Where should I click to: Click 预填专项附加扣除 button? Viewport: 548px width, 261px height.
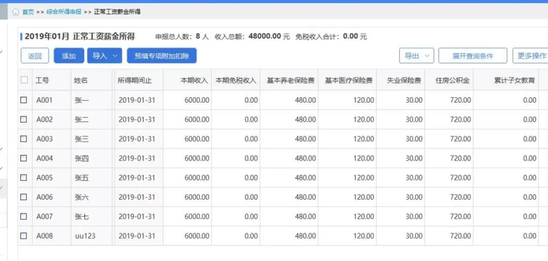coord(161,56)
